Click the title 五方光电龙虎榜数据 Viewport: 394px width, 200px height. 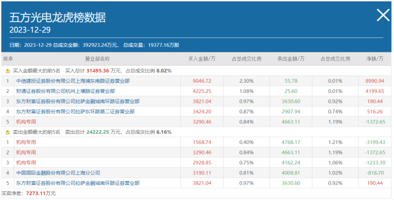point(58,17)
